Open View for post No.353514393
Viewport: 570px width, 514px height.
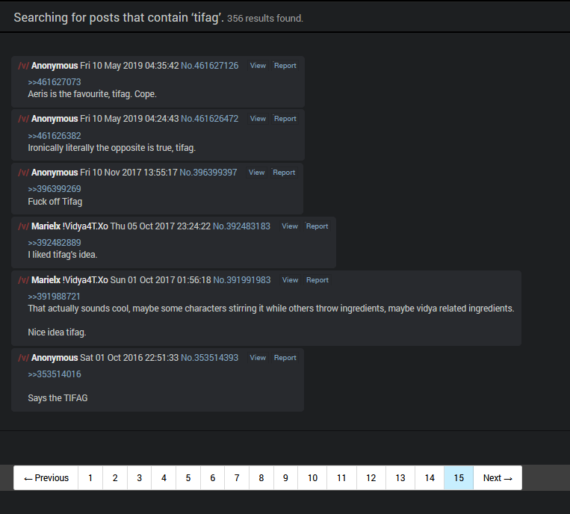pos(258,358)
